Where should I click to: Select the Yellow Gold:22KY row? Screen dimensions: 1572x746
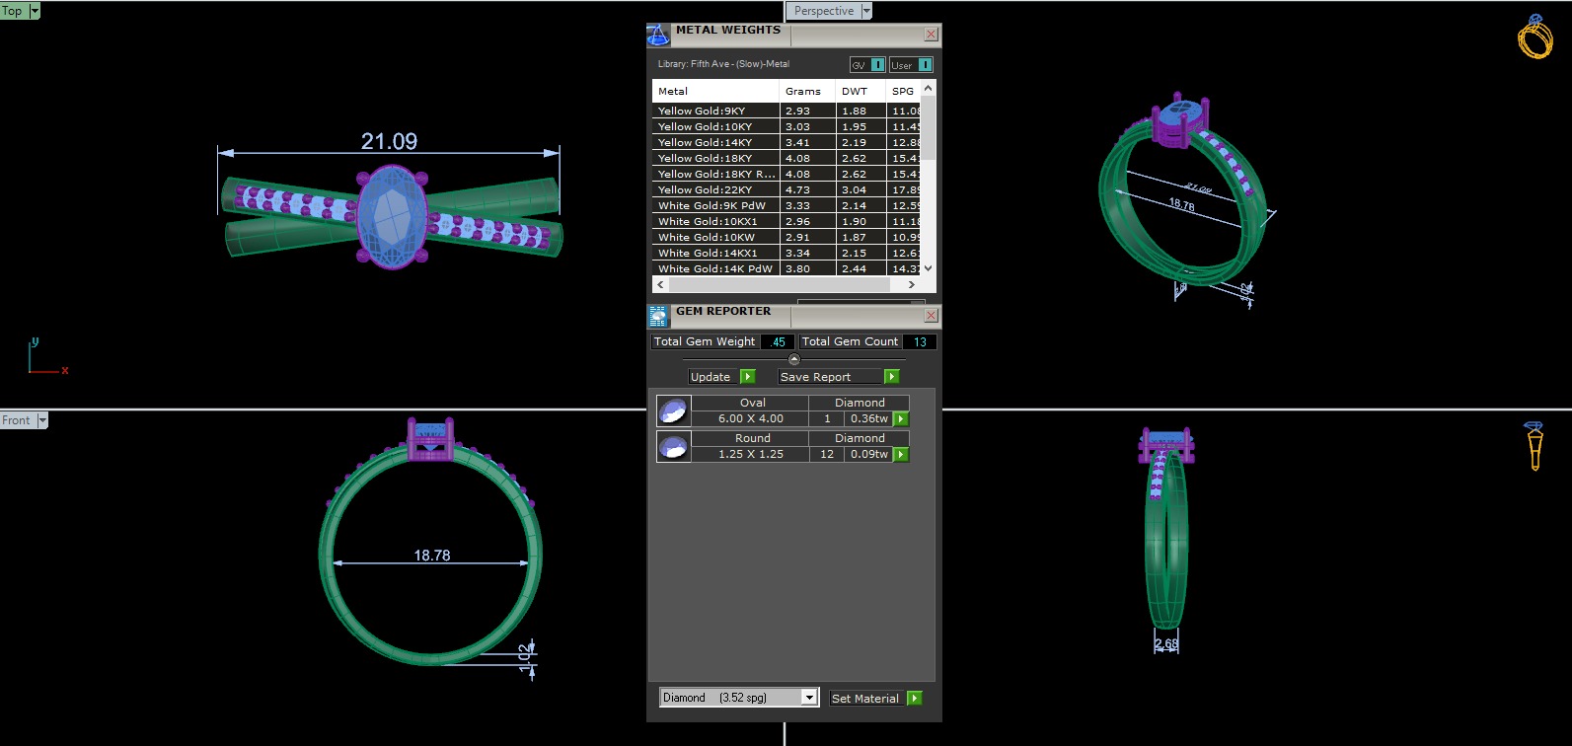click(x=786, y=189)
